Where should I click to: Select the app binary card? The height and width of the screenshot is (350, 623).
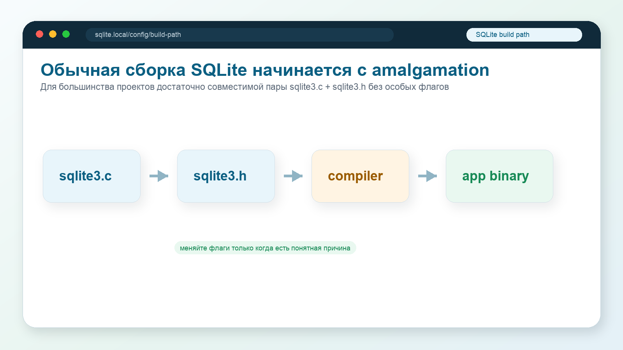tap(500, 176)
